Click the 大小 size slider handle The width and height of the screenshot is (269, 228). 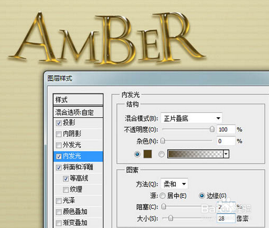pos(171,218)
